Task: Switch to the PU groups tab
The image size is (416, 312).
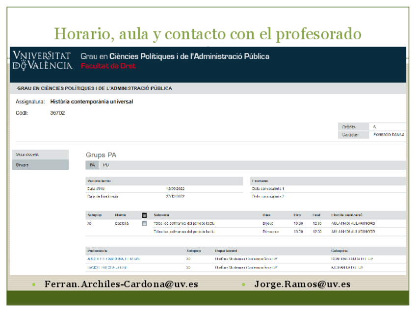Action: click(106, 165)
